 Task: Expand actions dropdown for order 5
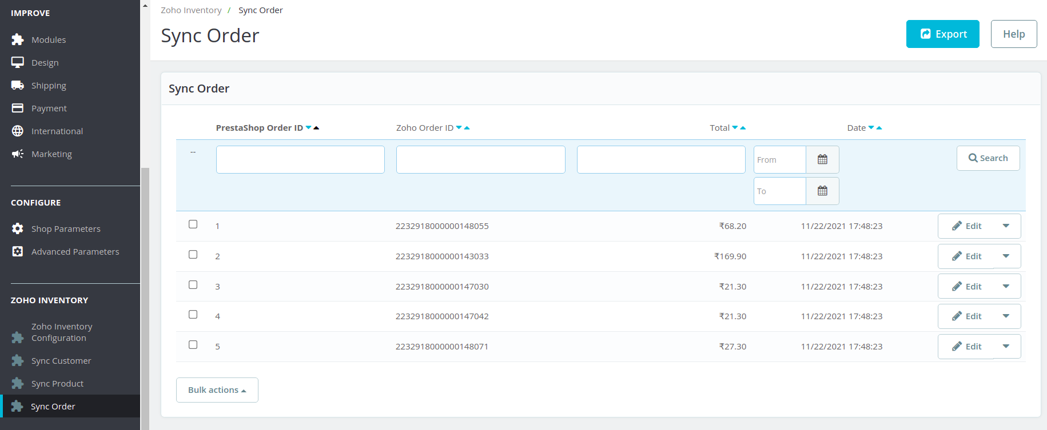1006,347
